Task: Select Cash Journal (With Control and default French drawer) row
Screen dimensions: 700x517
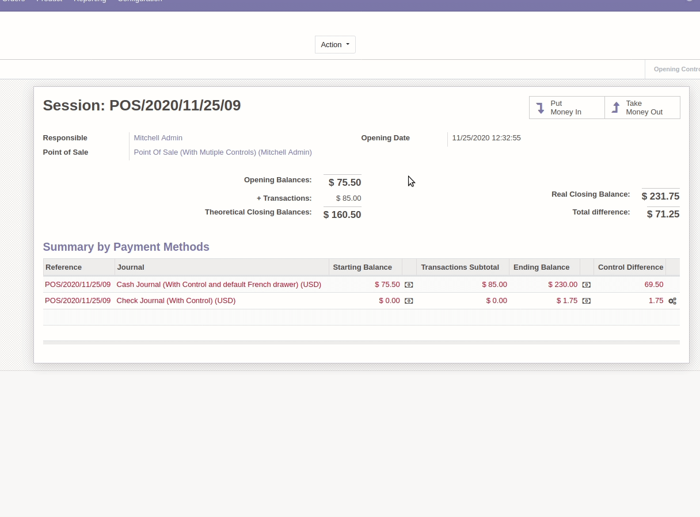Action: click(362, 285)
